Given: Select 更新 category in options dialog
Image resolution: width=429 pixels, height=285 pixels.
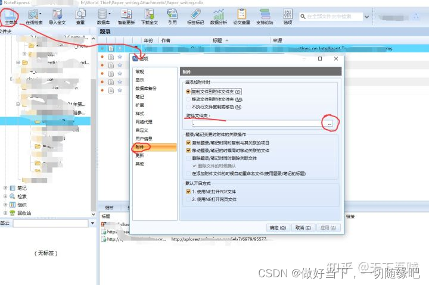Looking at the screenshot, I should pyautogui.click(x=154, y=155).
